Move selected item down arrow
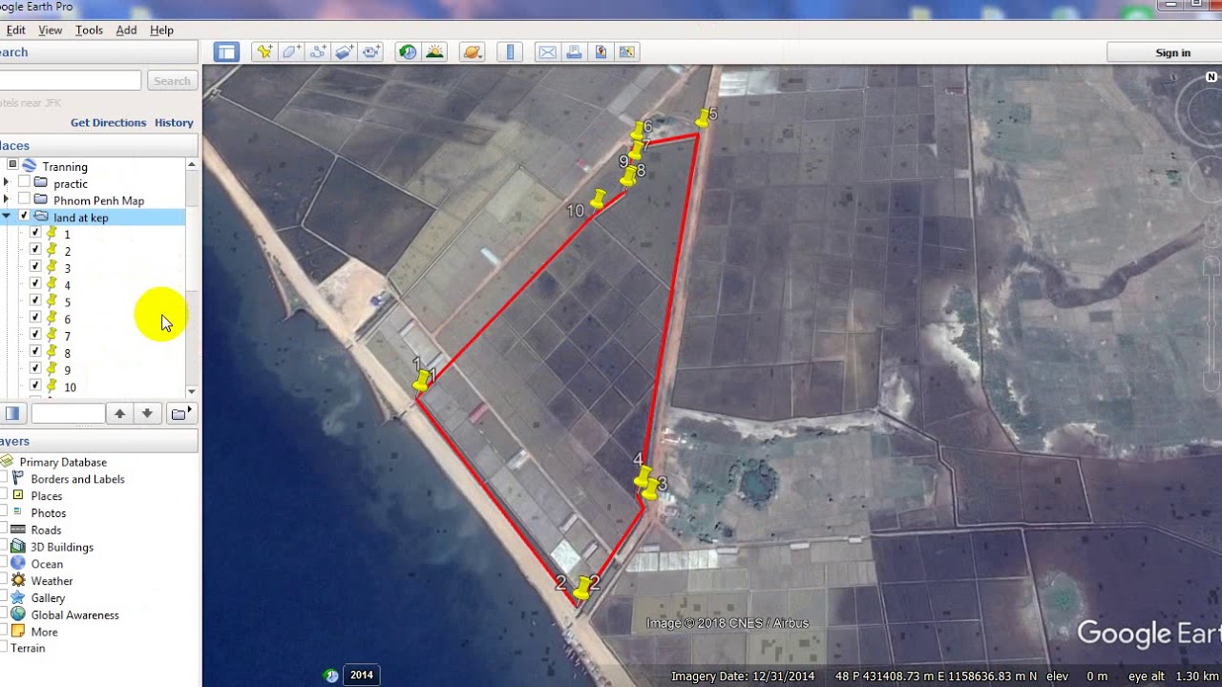 pos(147,413)
